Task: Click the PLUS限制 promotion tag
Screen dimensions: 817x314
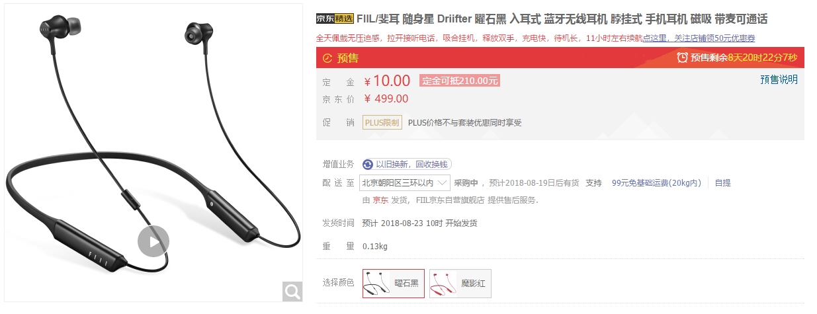Action: (x=382, y=122)
